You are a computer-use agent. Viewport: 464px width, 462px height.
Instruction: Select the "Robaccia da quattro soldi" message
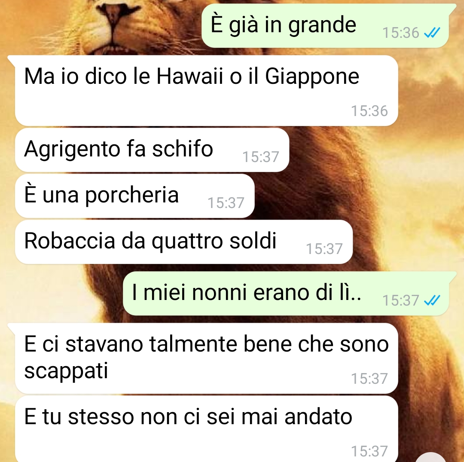tap(184, 242)
